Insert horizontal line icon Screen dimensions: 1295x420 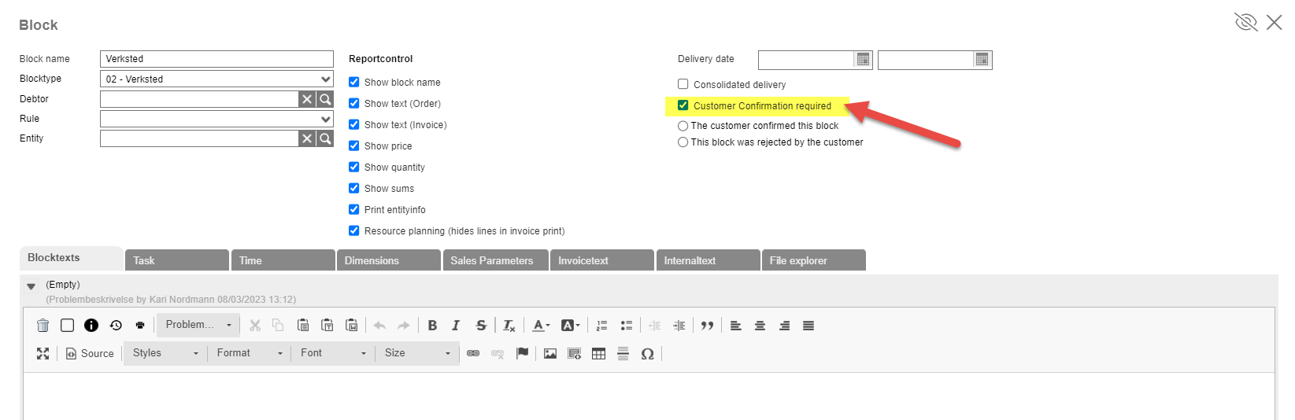click(623, 354)
